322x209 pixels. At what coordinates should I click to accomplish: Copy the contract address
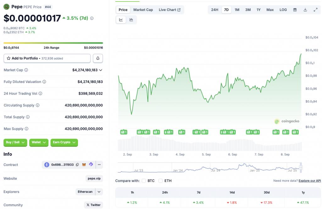point(77,165)
